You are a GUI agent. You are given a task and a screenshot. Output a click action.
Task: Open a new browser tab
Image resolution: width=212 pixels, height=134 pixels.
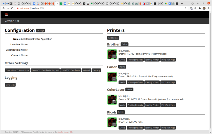(182, 4)
